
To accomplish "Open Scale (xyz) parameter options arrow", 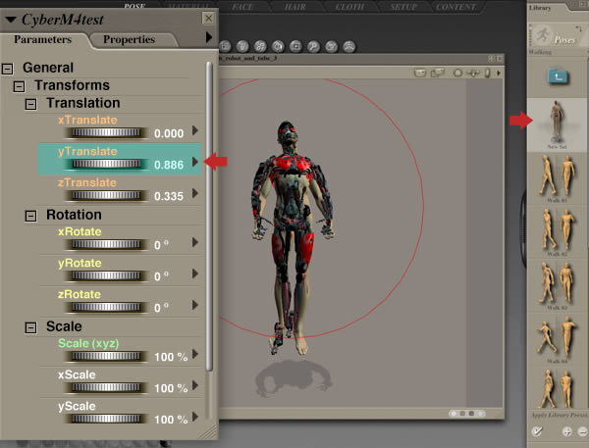I will pos(195,354).
